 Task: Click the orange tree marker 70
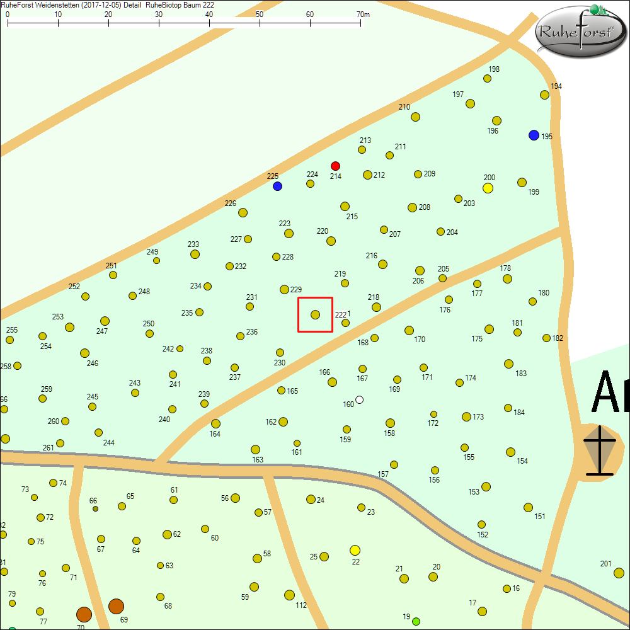[x=84, y=614]
